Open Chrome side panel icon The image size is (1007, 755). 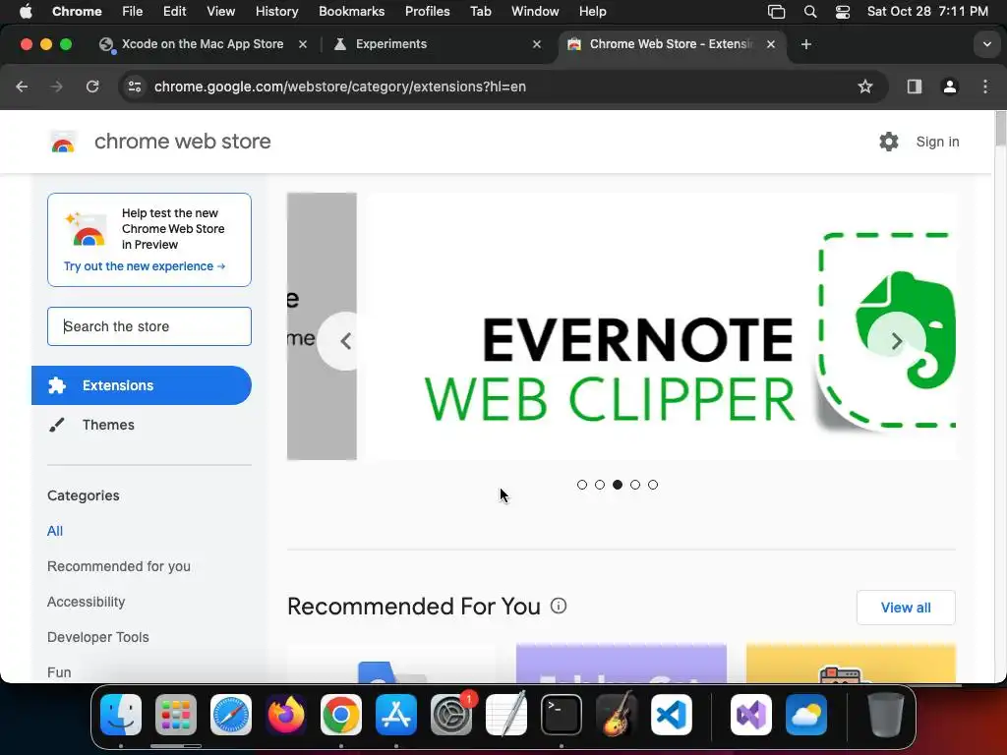915,87
